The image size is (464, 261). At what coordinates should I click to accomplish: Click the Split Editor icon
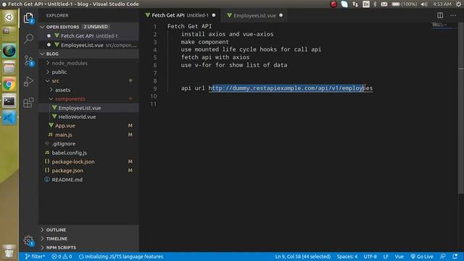pyautogui.click(x=440, y=15)
